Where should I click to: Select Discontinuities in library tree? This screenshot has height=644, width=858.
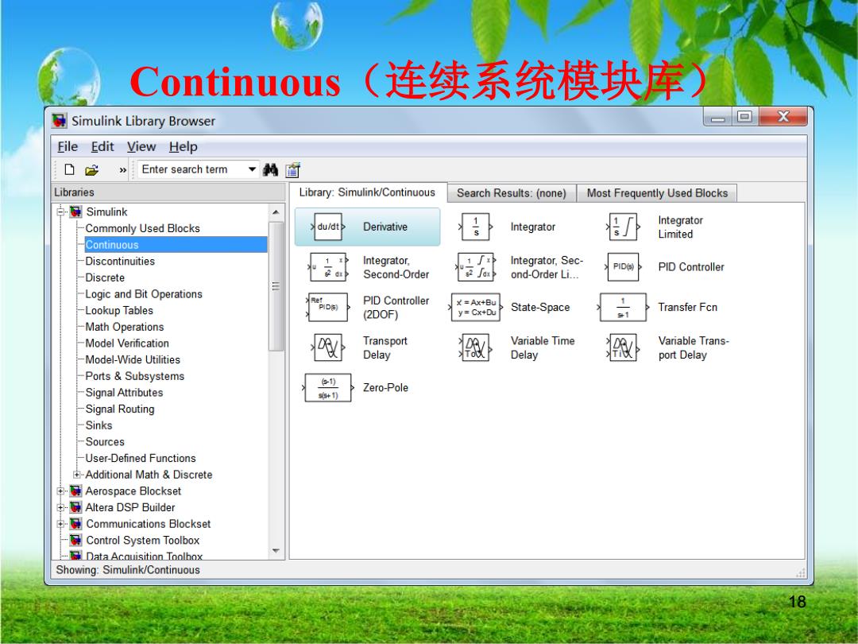(x=120, y=262)
